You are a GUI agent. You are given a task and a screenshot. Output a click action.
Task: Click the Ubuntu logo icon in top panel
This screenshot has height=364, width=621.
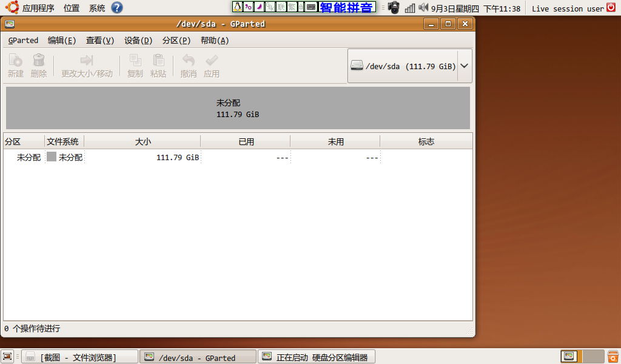pos(12,7)
